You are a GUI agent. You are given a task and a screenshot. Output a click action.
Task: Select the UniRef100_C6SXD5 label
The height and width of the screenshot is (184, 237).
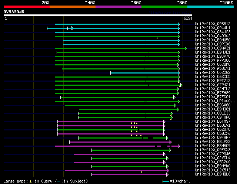(x=213, y=76)
